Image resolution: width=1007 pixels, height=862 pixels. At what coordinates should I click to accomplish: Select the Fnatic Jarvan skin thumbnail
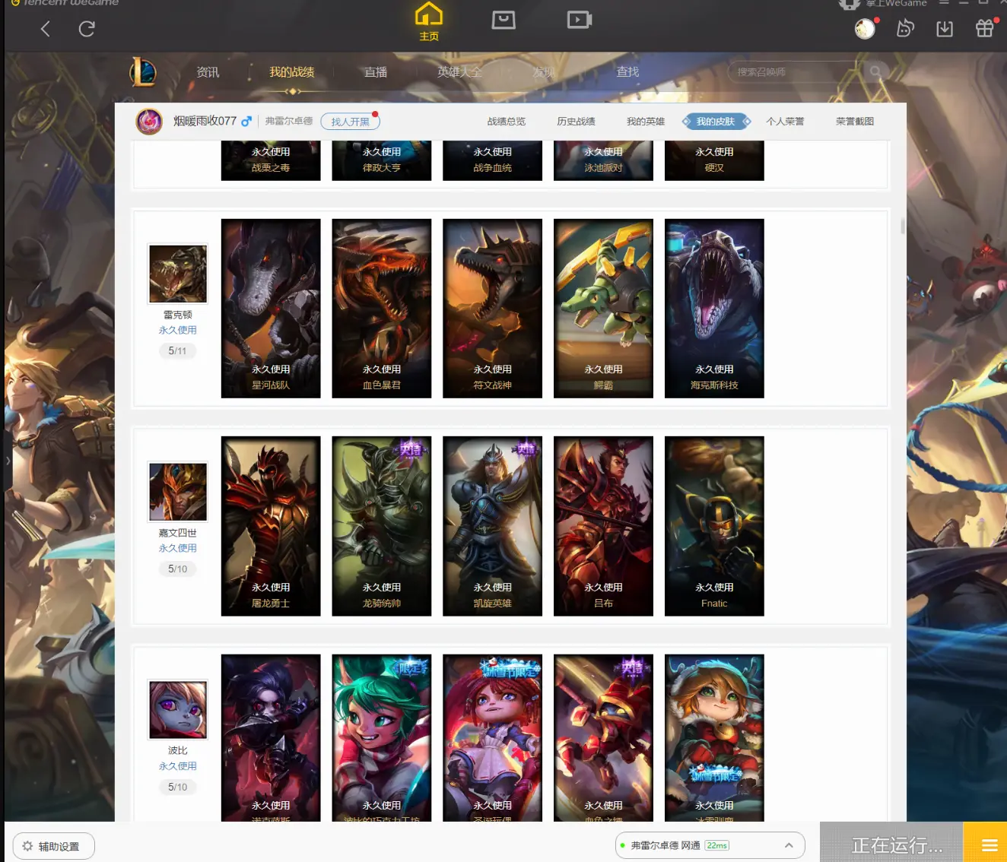pos(714,526)
